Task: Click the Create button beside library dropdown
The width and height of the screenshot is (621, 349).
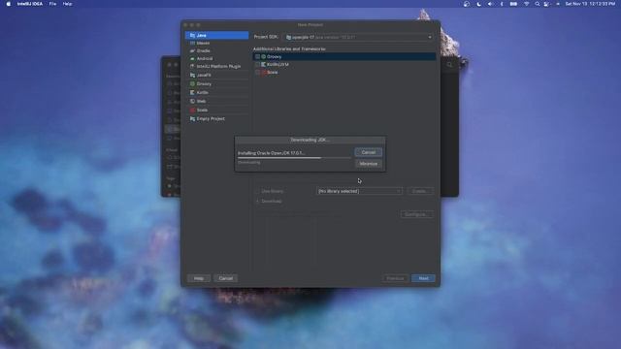Action: [x=419, y=191]
